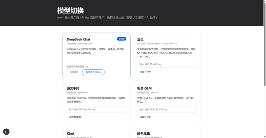Click the 模型切换 page title
Screen dimensions: 266x138
coord(70,11)
